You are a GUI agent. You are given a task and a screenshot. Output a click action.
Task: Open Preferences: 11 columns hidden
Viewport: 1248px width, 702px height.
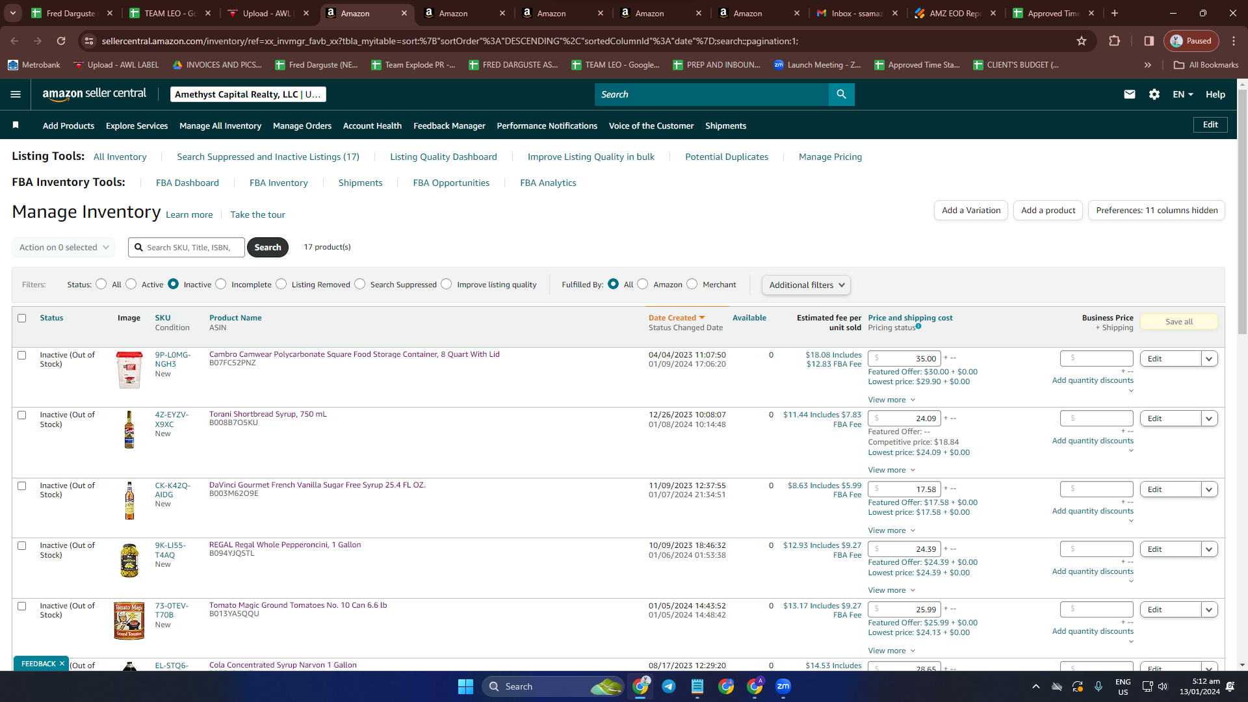click(x=1156, y=211)
